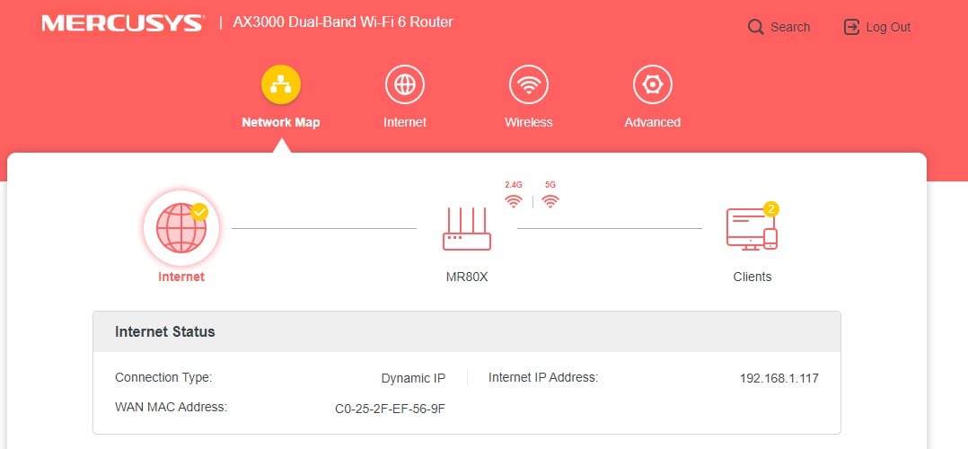The width and height of the screenshot is (968, 449).
Task: Click the Log Out icon
Action: pyautogui.click(x=851, y=27)
